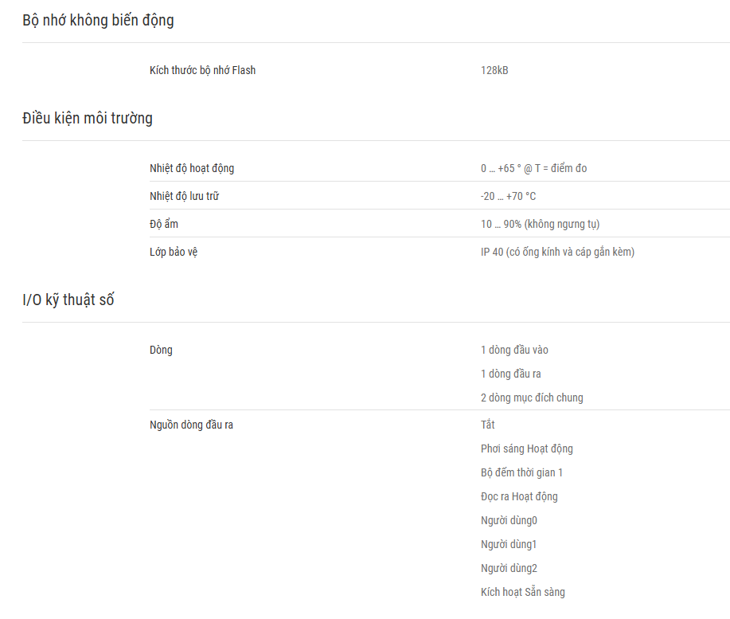Select the 'Độ ẩm' row label
730x619 pixels.
click(x=164, y=224)
